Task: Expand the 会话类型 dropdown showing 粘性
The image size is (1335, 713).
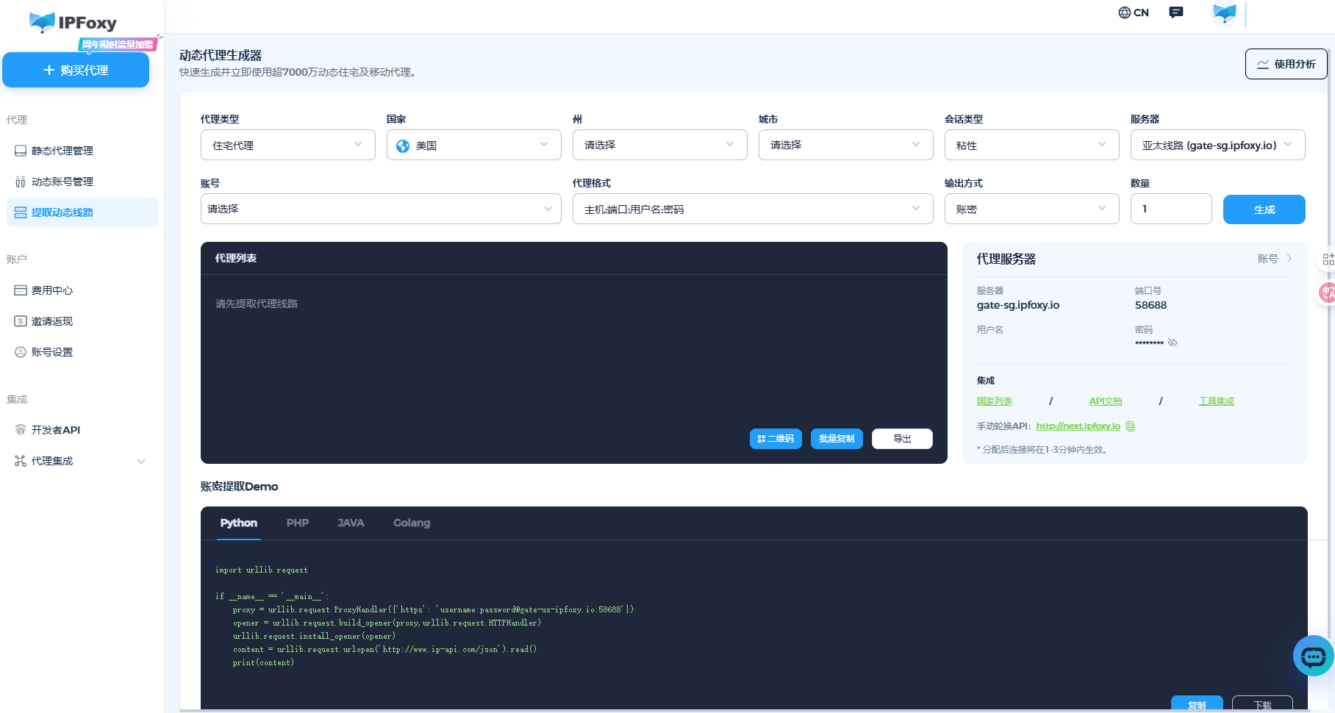Action: click(x=1031, y=145)
